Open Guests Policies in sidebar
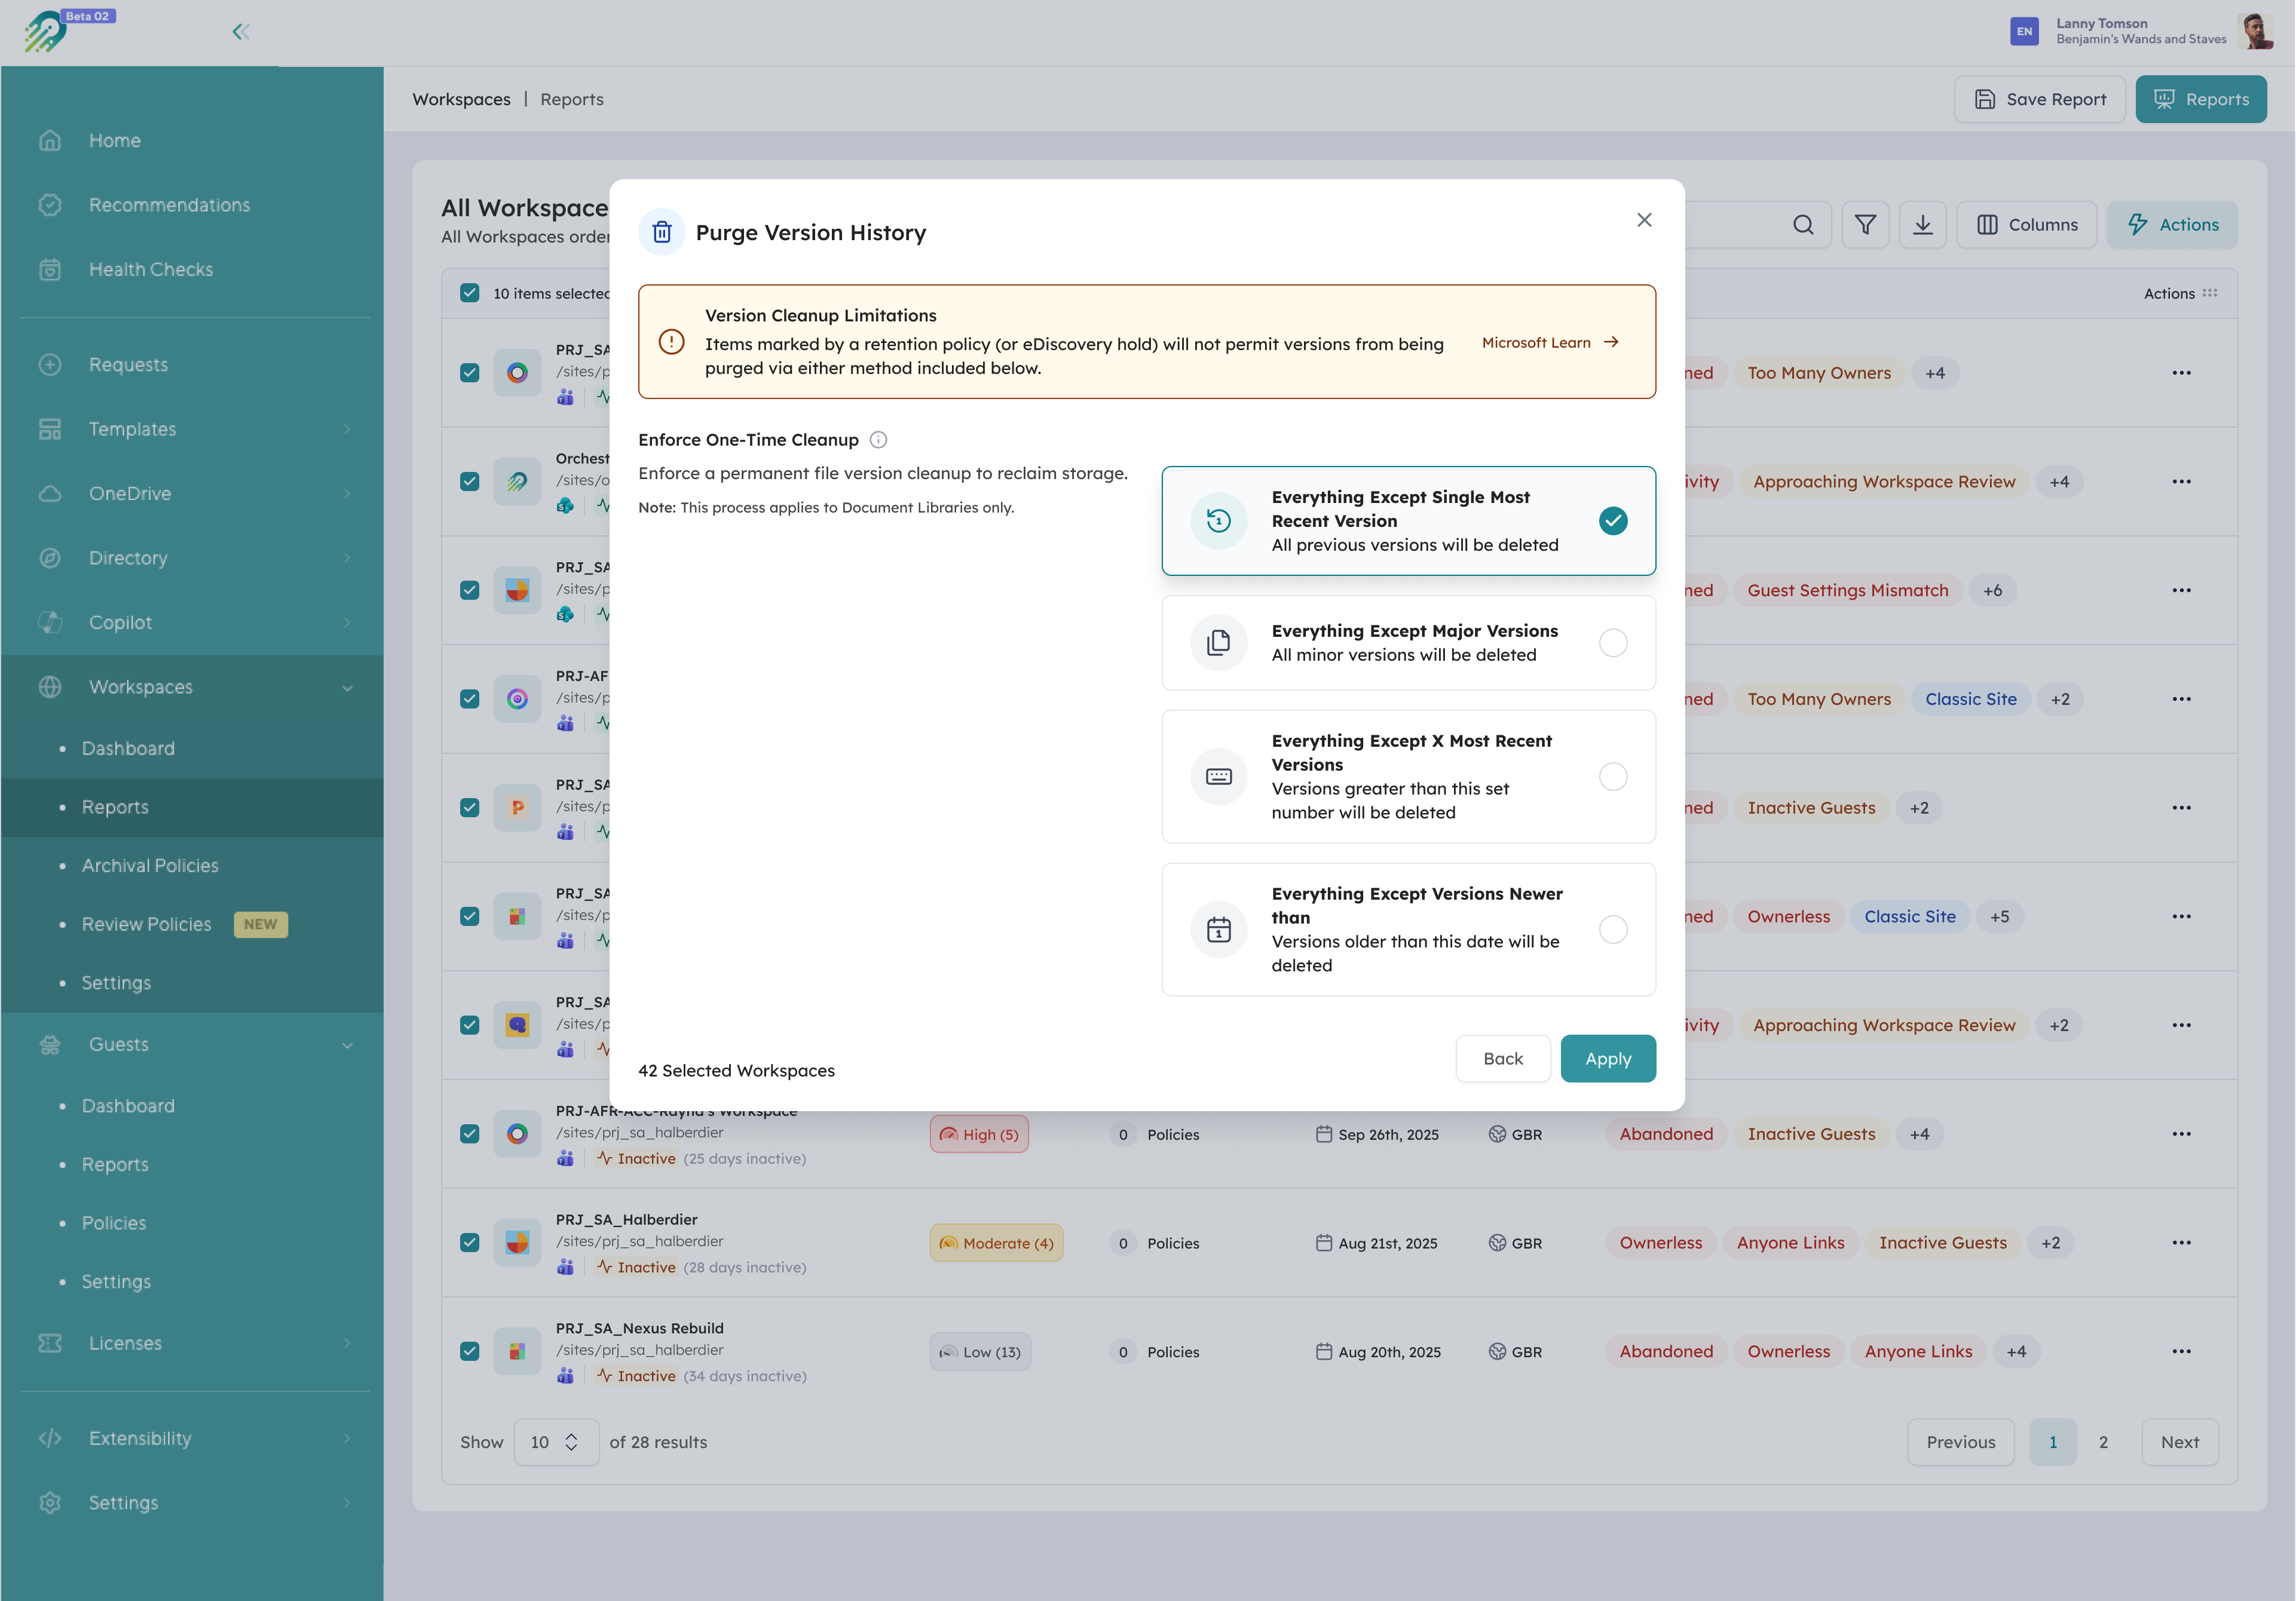The height and width of the screenshot is (1601, 2296). point(114,1223)
